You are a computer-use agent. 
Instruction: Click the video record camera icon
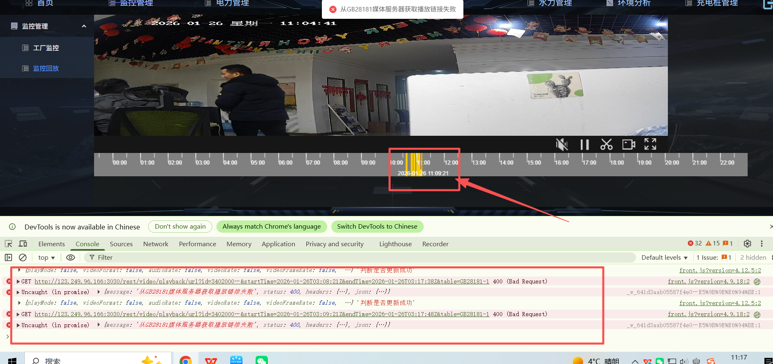point(629,144)
